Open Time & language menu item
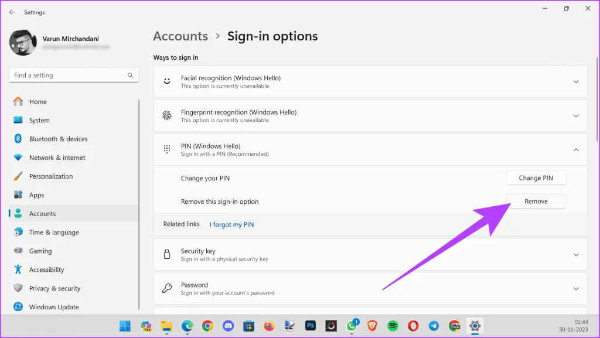600x338 pixels. click(x=54, y=233)
